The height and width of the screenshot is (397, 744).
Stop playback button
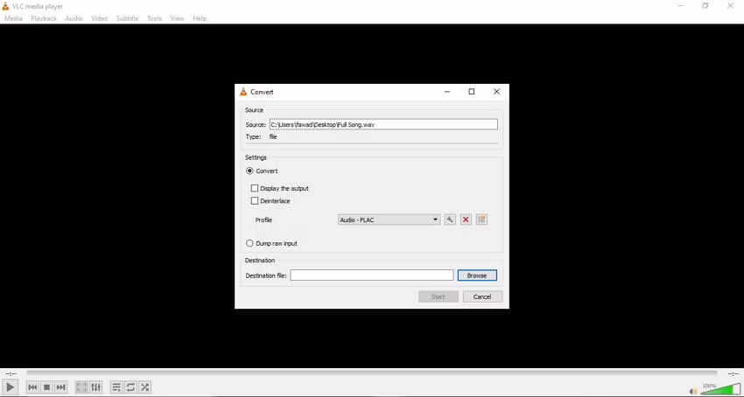tap(46, 387)
